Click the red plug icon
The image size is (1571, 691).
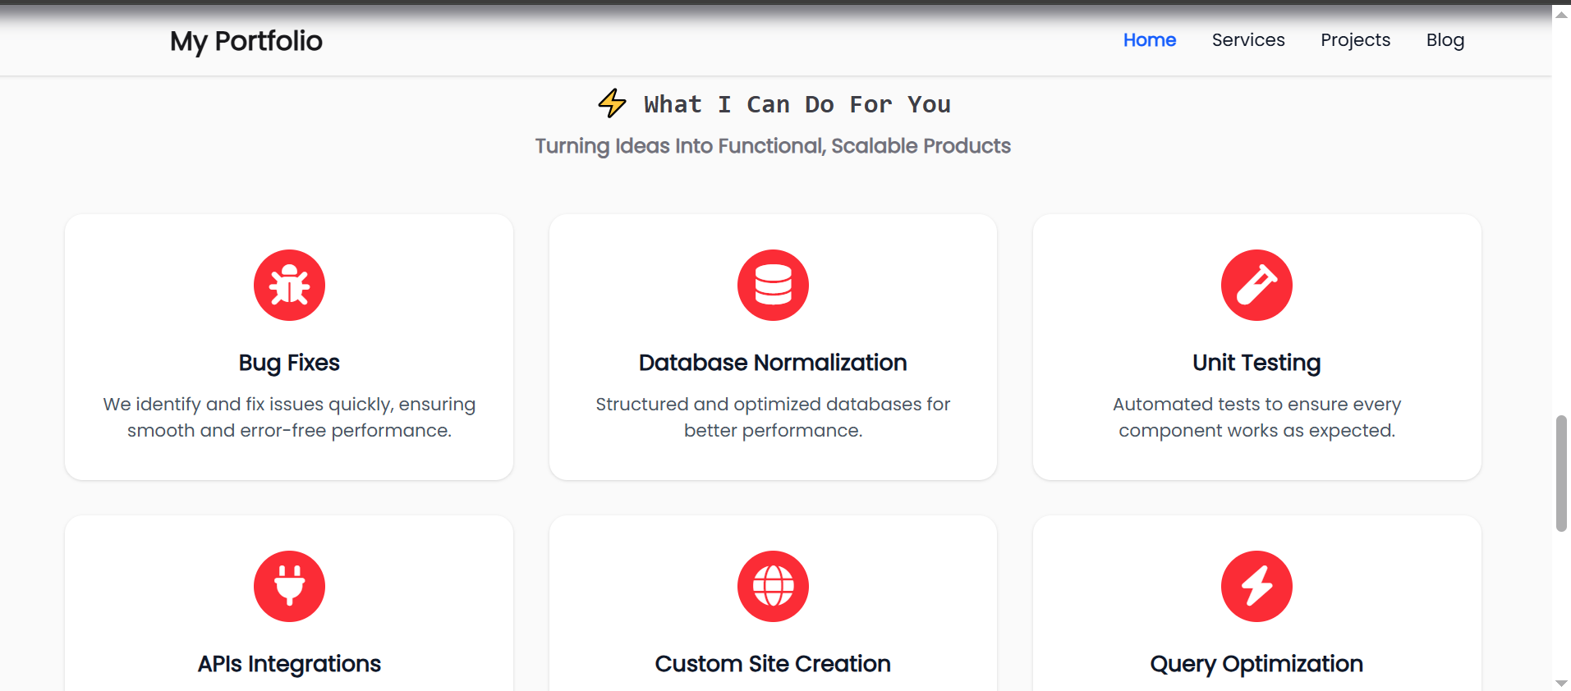289,586
